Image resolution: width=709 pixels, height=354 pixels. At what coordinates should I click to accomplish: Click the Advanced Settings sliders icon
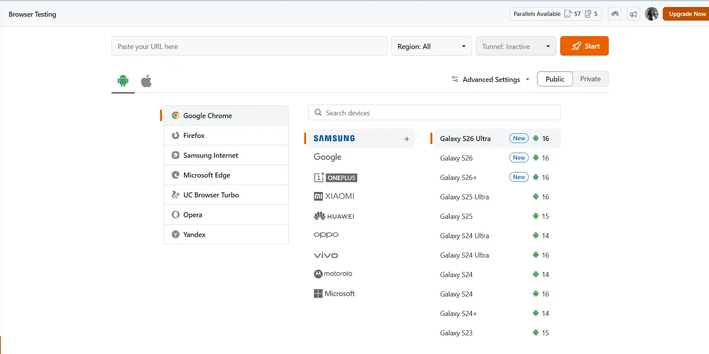point(455,79)
